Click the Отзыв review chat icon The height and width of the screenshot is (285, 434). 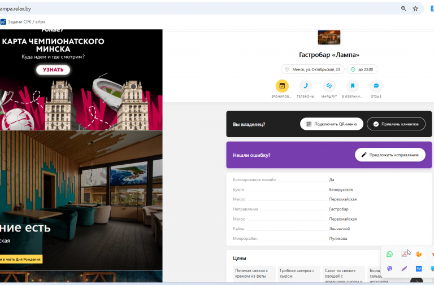(376, 86)
